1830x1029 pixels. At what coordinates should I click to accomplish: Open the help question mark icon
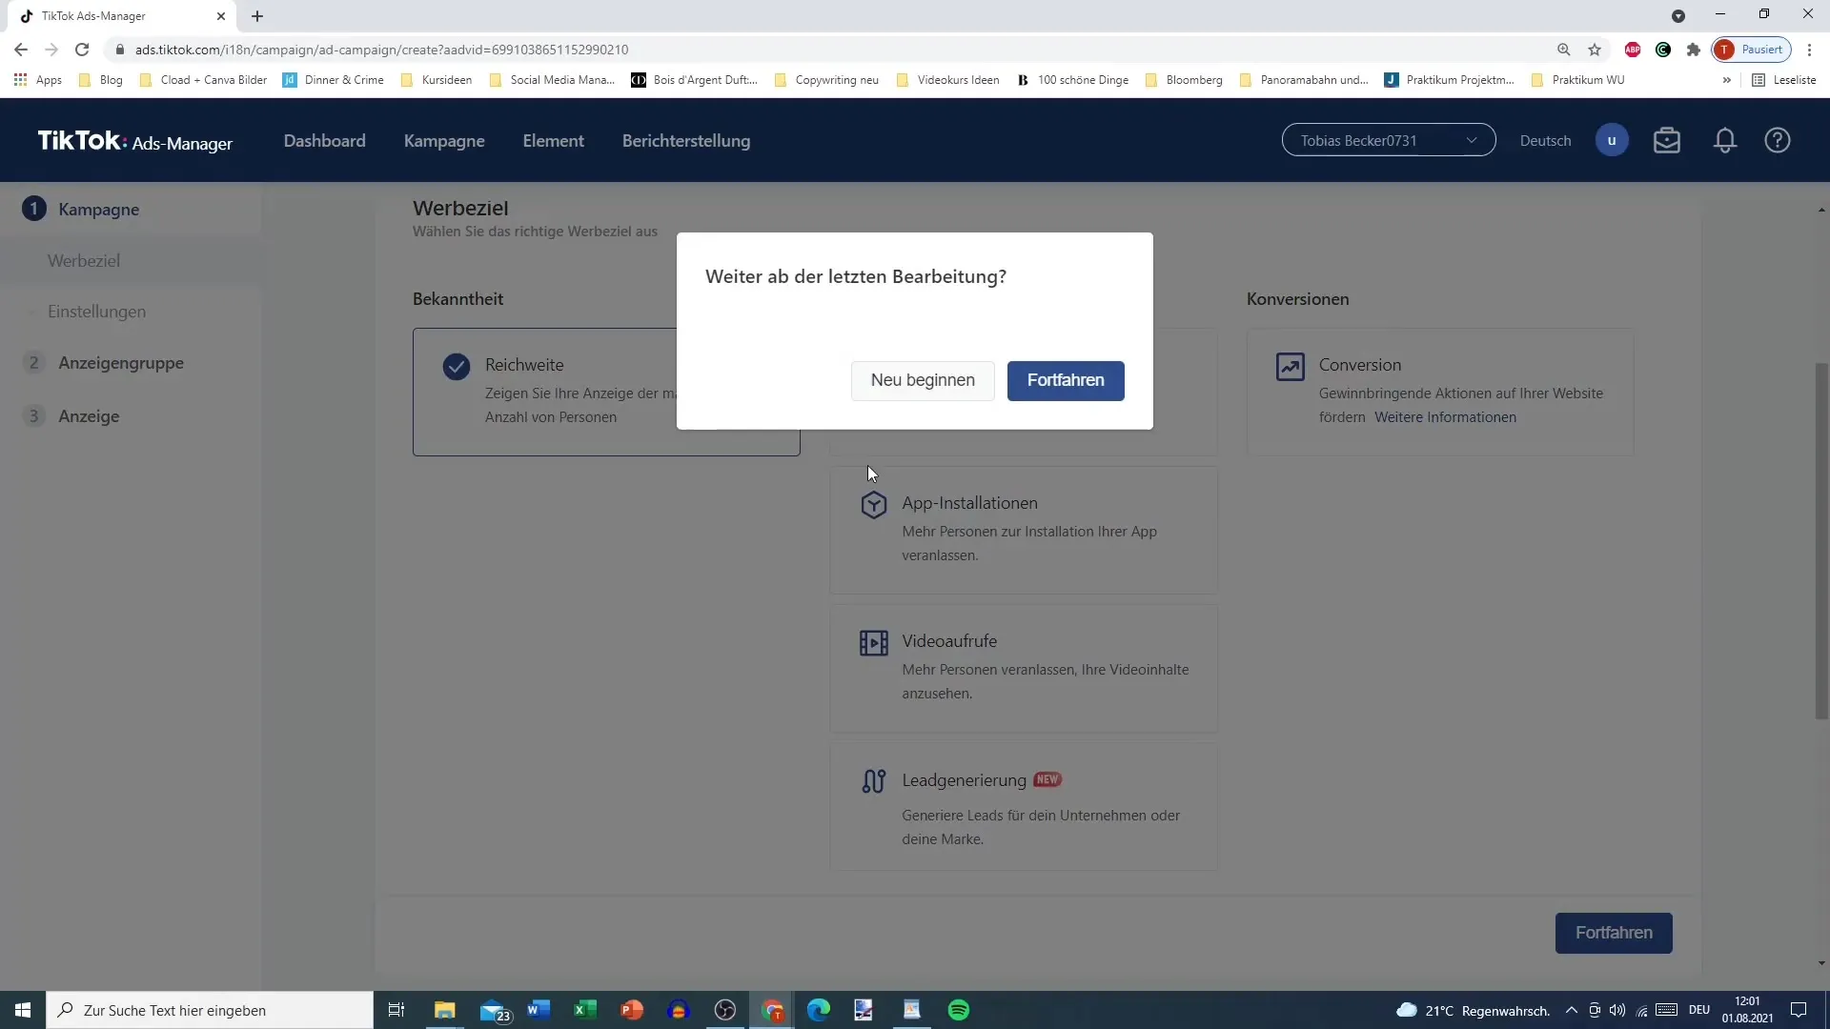(1778, 140)
